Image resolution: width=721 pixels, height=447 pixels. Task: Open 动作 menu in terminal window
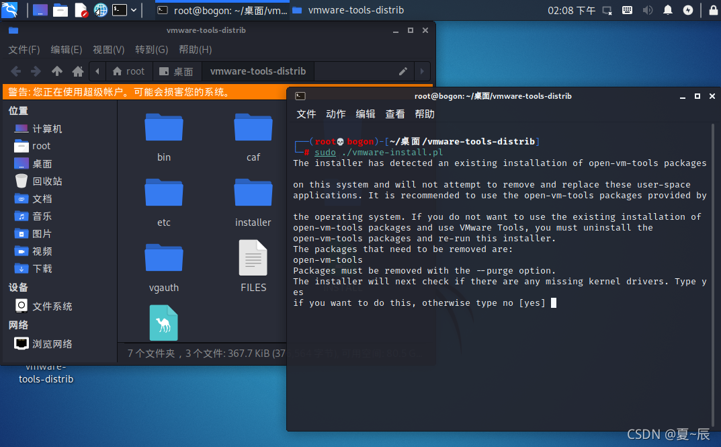tap(336, 114)
